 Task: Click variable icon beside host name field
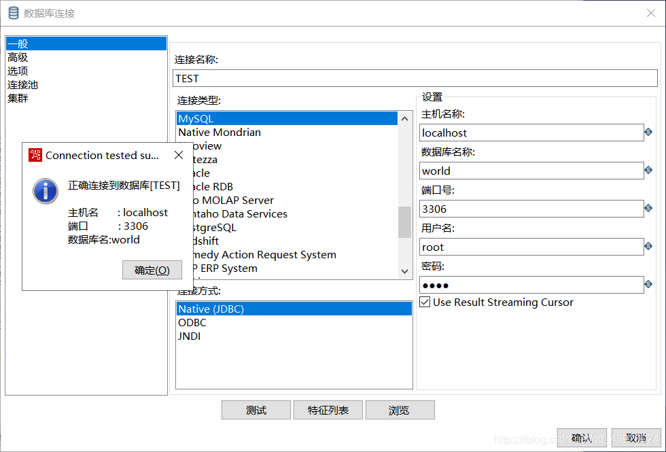tap(648, 132)
